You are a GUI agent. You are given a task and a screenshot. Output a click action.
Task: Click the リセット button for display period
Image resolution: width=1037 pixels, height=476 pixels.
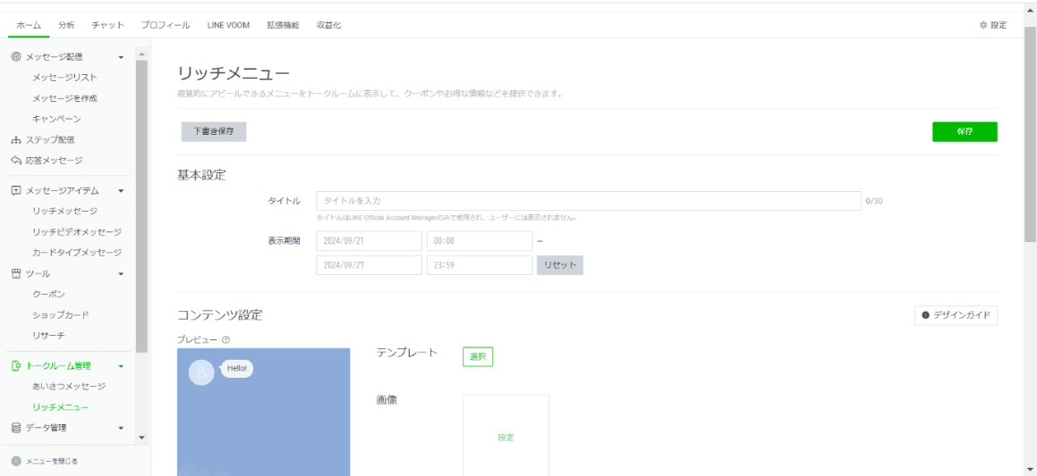[559, 265]
